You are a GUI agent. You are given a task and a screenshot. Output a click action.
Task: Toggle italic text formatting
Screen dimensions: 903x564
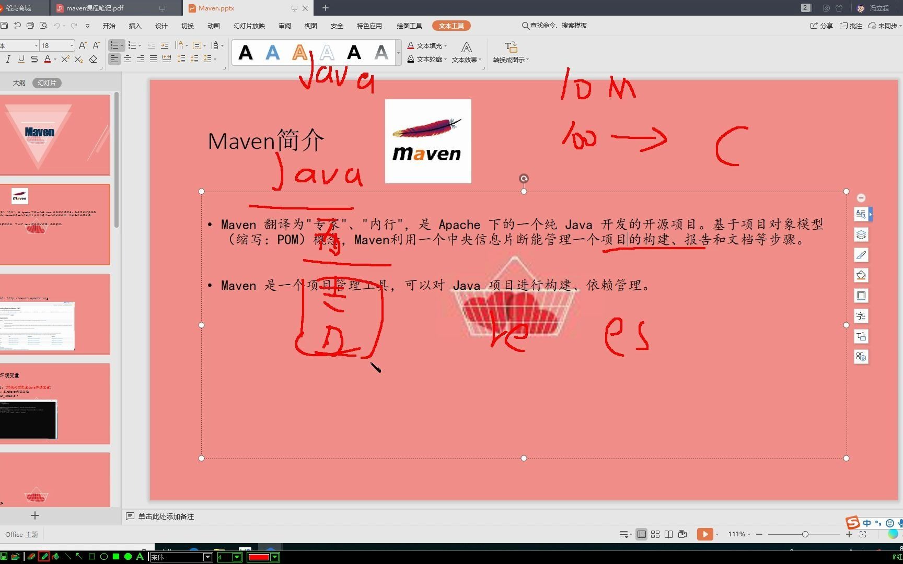point(8,59)
